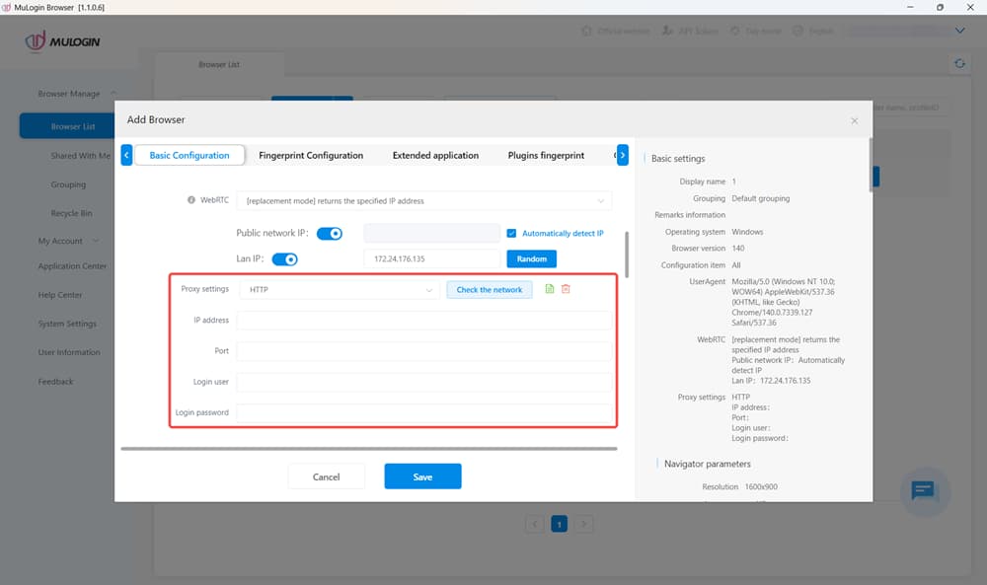This screenshot has height=585, width=987.
Task: Click the next page arrow in pagination
Action: point(583,524)
